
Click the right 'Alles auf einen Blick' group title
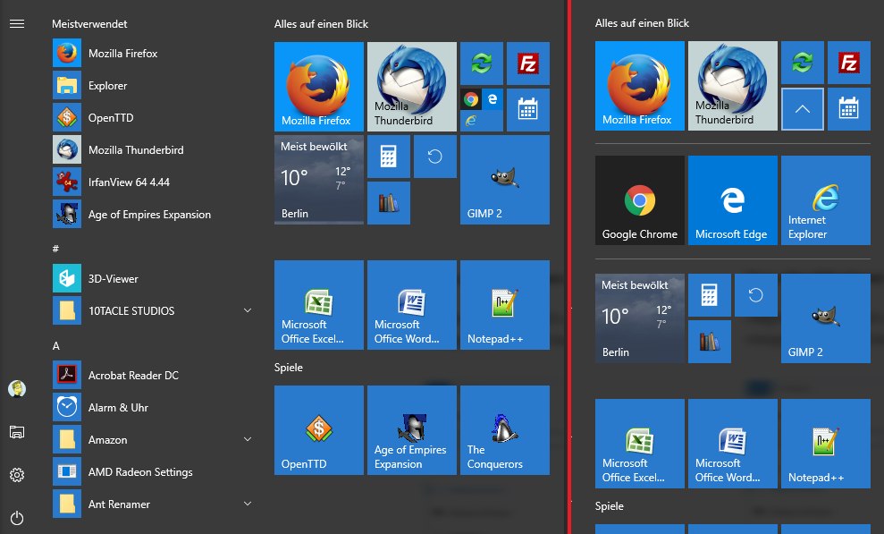click(642, 23)
